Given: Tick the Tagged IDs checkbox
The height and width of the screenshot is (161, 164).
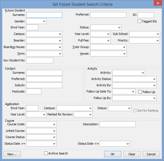Looking at the screenshot, I should coord(139,21).
